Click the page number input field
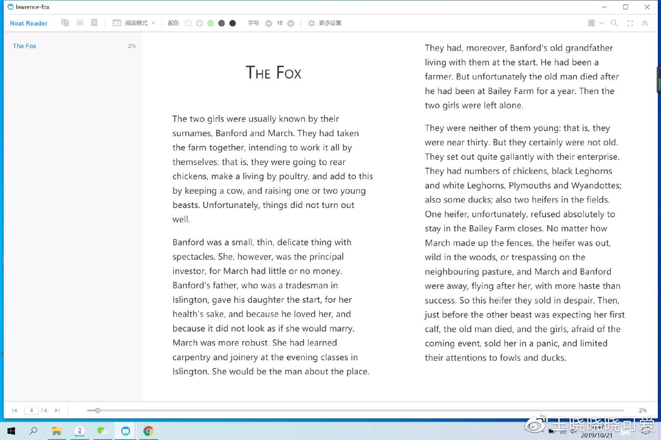Viewport: 661px width, 440px height. [x=31, y=410]
